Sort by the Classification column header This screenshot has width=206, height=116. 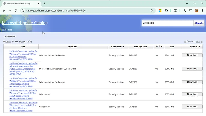coord(117,47)
